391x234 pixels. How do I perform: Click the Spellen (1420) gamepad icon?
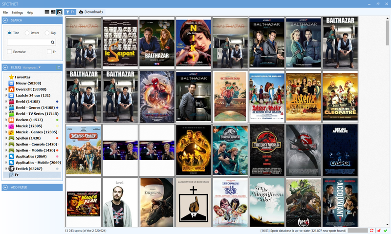(11, 138)
